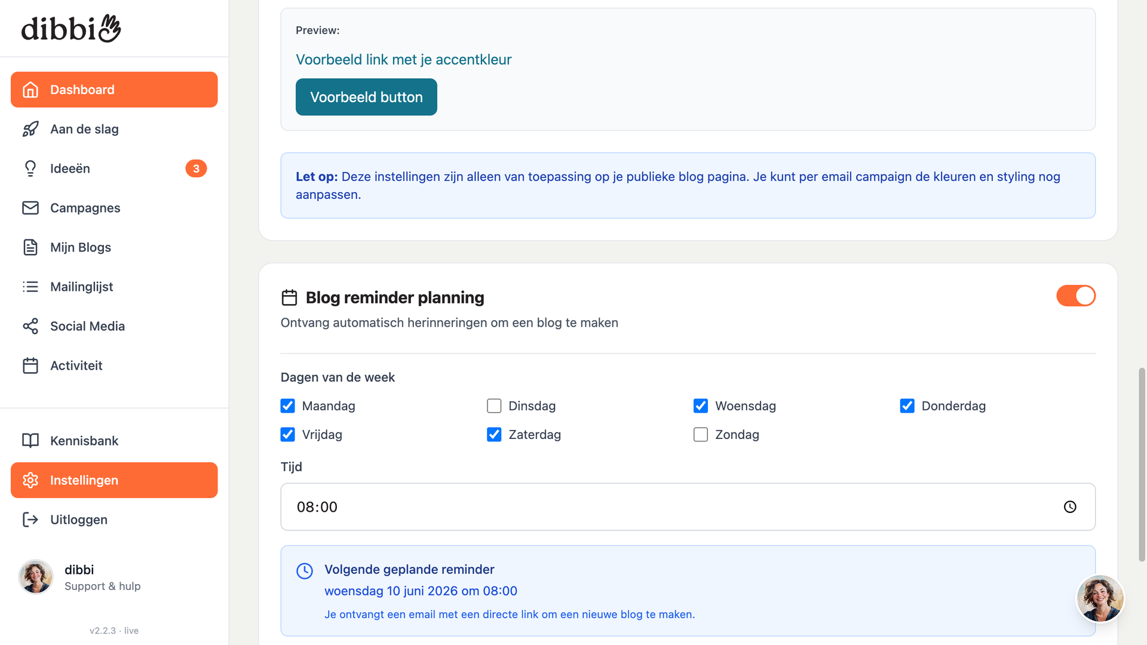Check the Zondag checkbox
Viewport: 1147px width, 645px height.
701,435
